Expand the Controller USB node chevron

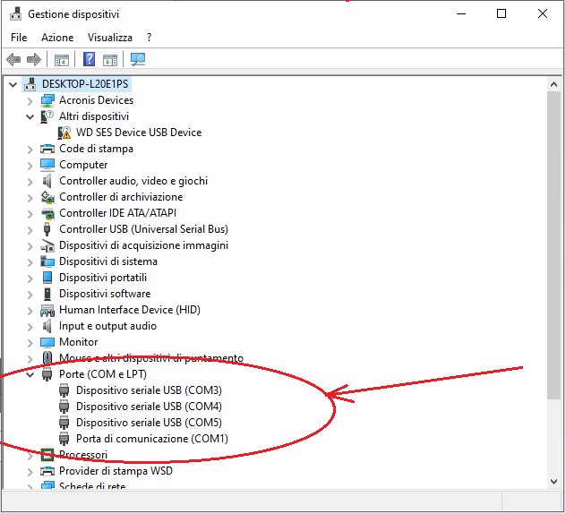click(x=30, y=230)
